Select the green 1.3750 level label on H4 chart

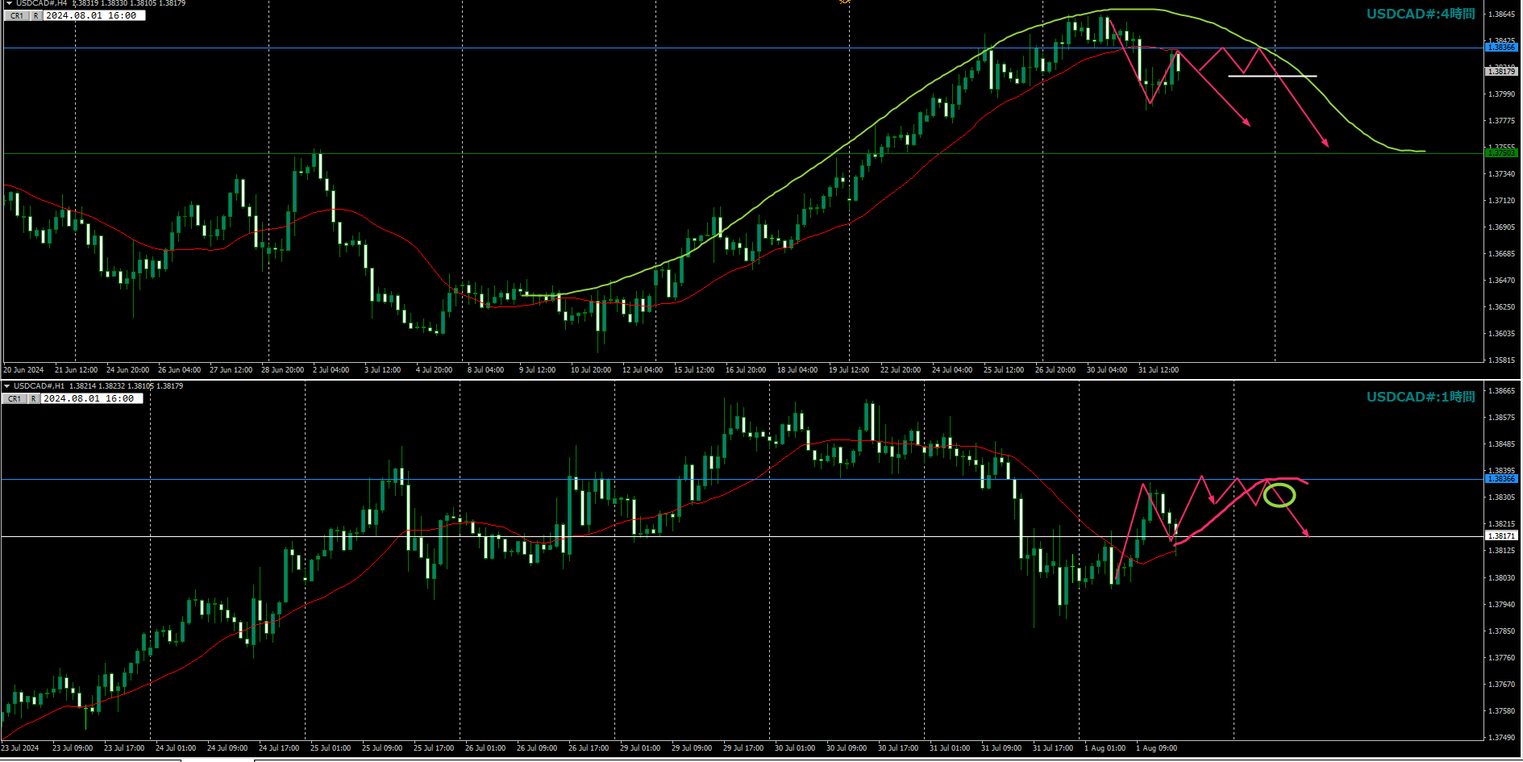point(1501,153)
